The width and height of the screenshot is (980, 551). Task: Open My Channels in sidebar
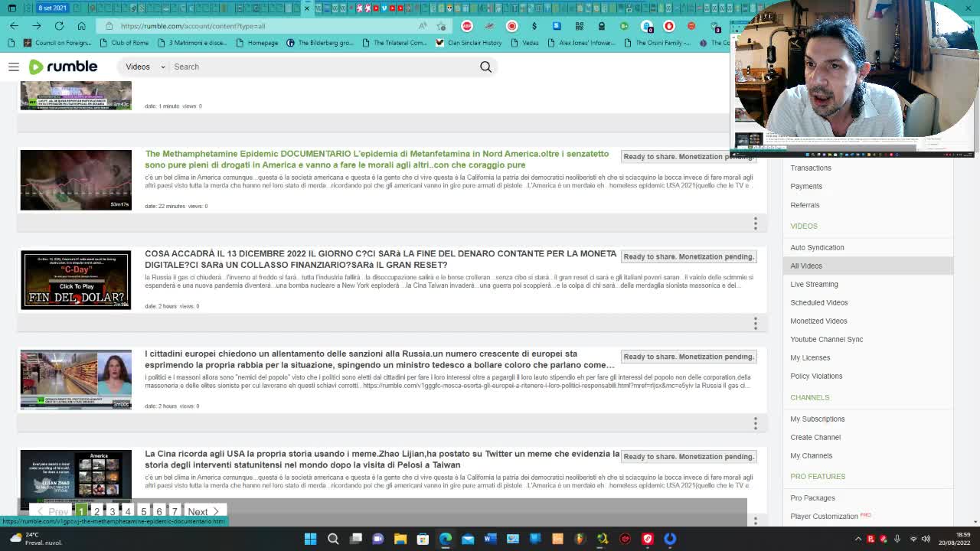[x=811, y=455]
